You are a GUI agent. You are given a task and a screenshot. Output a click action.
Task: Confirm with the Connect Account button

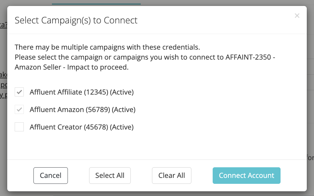pyautogui.click(x=246, y=175)
